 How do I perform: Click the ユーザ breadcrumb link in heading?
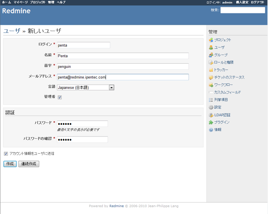click(x=12, y=31)
